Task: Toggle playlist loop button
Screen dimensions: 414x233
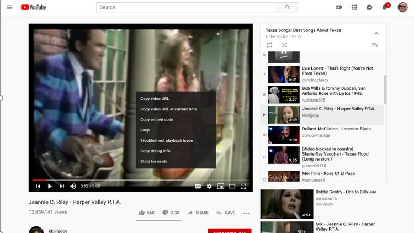Action: (x=269, y=45)
